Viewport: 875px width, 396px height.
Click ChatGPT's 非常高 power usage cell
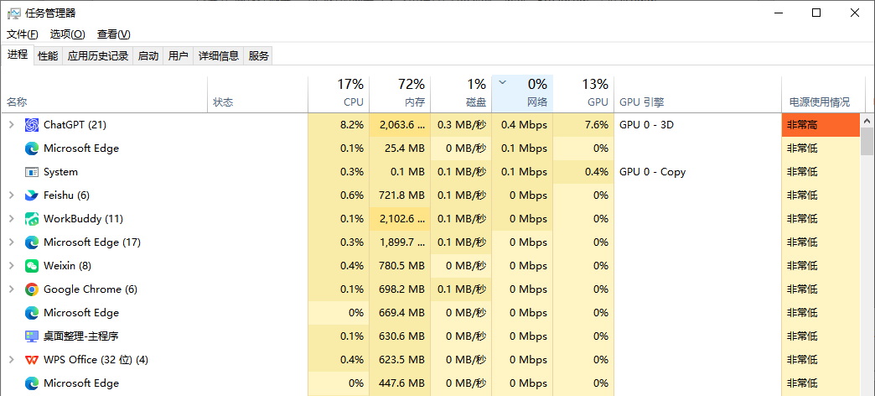pos(821,125)
